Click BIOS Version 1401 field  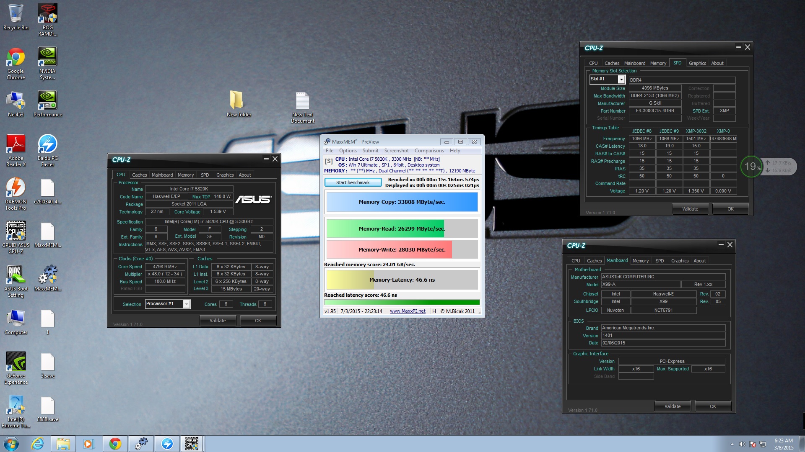click(x=663, y=336)
